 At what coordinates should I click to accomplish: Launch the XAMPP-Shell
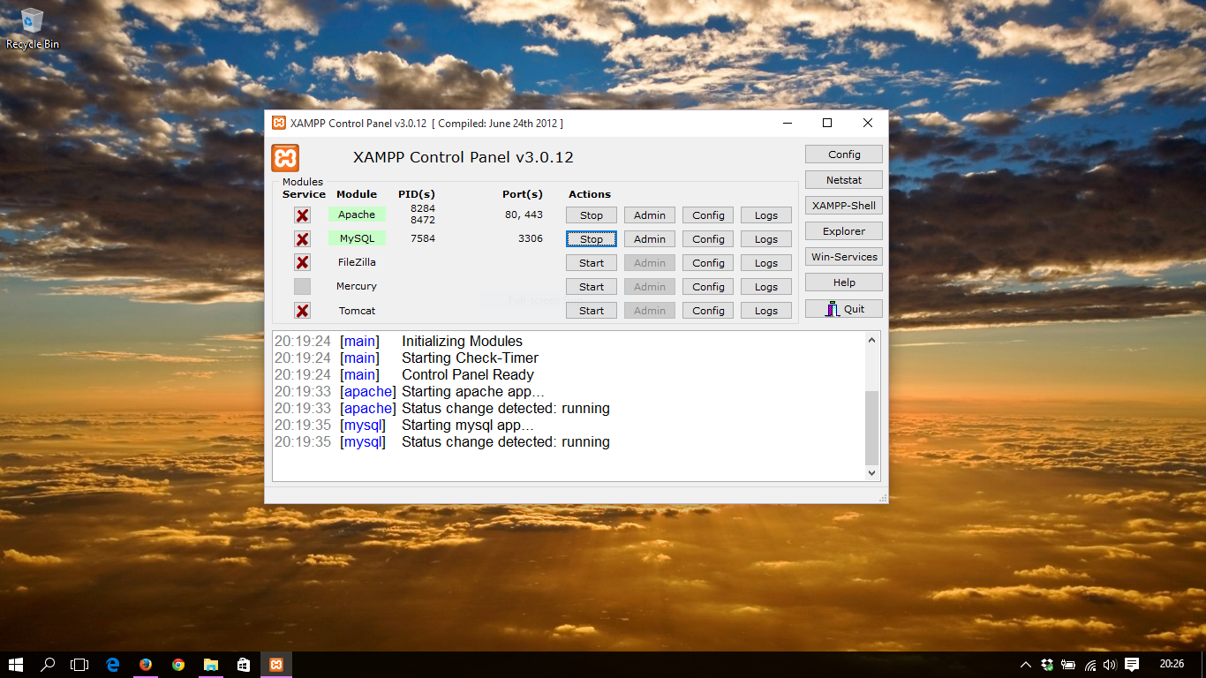[844, 206]
